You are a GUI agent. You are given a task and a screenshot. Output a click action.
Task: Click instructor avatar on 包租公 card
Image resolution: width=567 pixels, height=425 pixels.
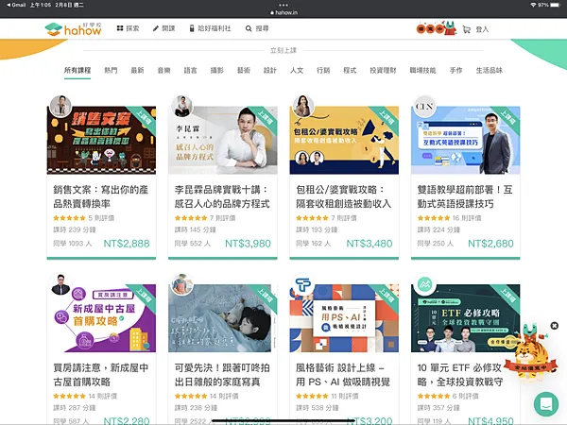(303, 106)
